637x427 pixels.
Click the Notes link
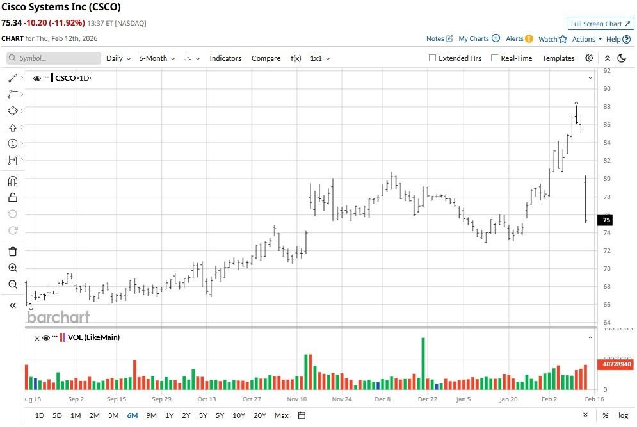point(435,38)
